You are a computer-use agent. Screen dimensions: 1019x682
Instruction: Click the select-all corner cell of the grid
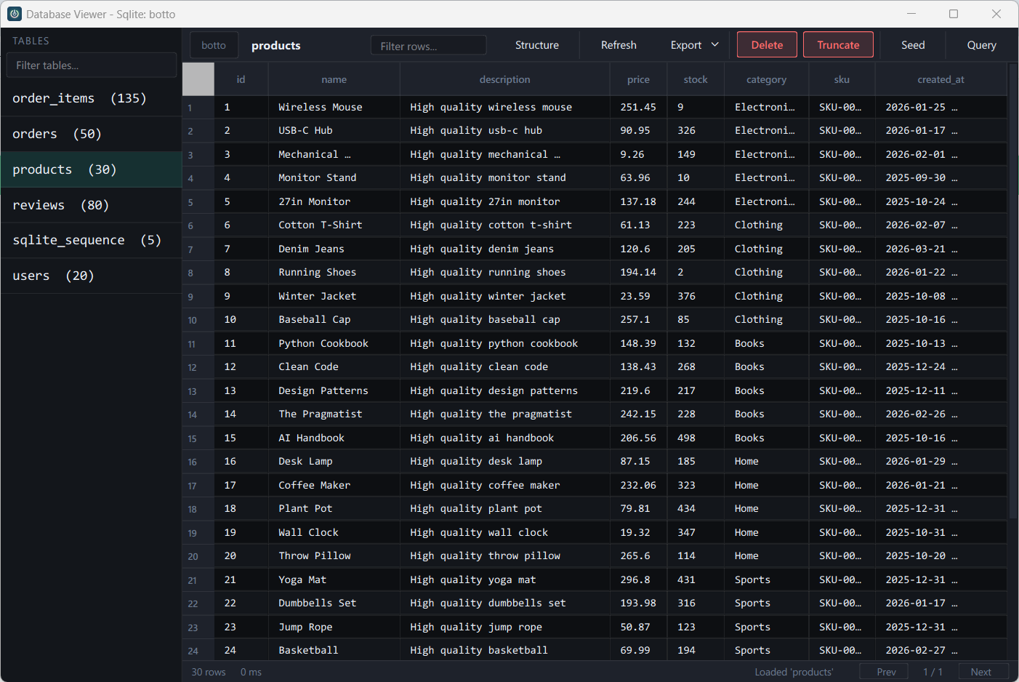(x=198, y=79)
